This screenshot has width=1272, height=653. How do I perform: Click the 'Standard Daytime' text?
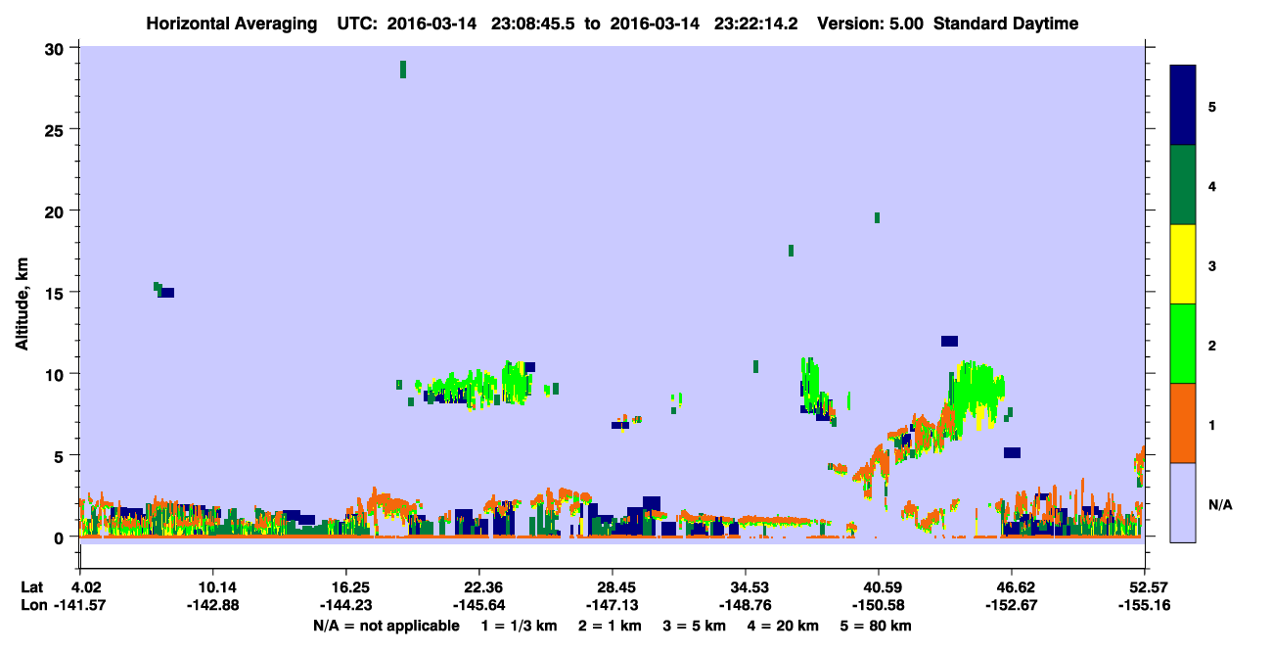click(x=1006, y=23)
